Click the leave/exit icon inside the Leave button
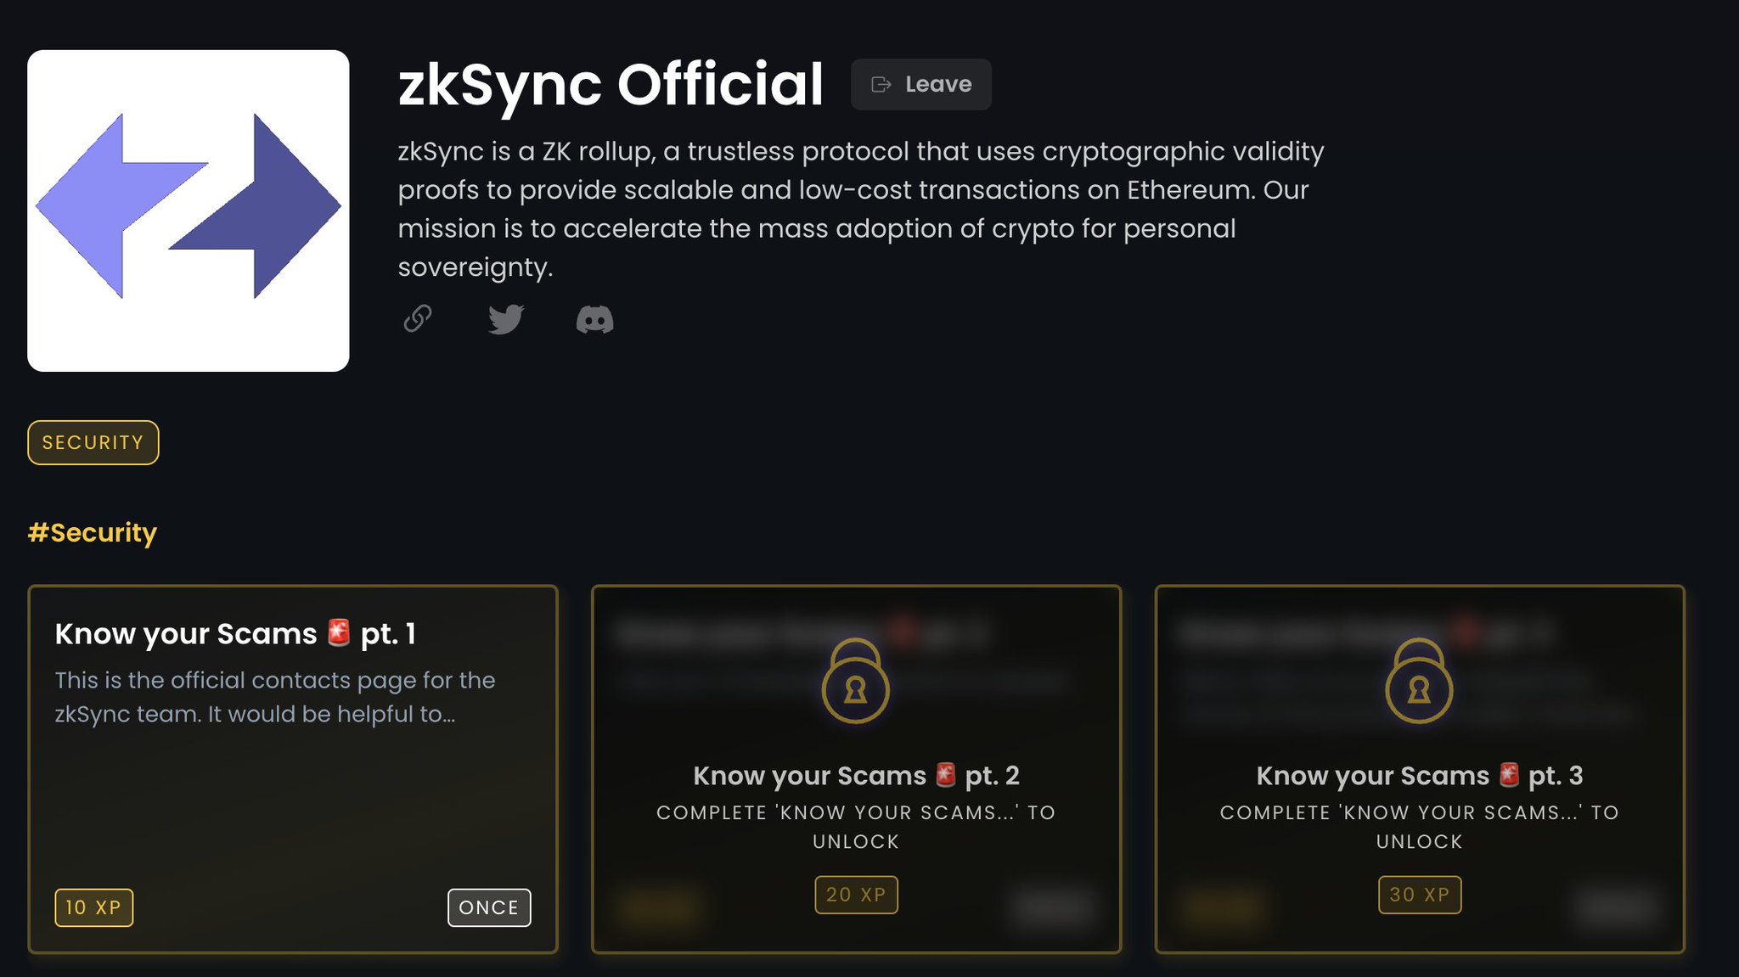1739x977 pixels. (881, 83)
